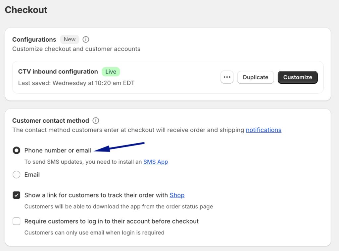Click the New badge next to Configurations
Image resolution: width=339 pixels, height=251 pixels.
point(70,39)
